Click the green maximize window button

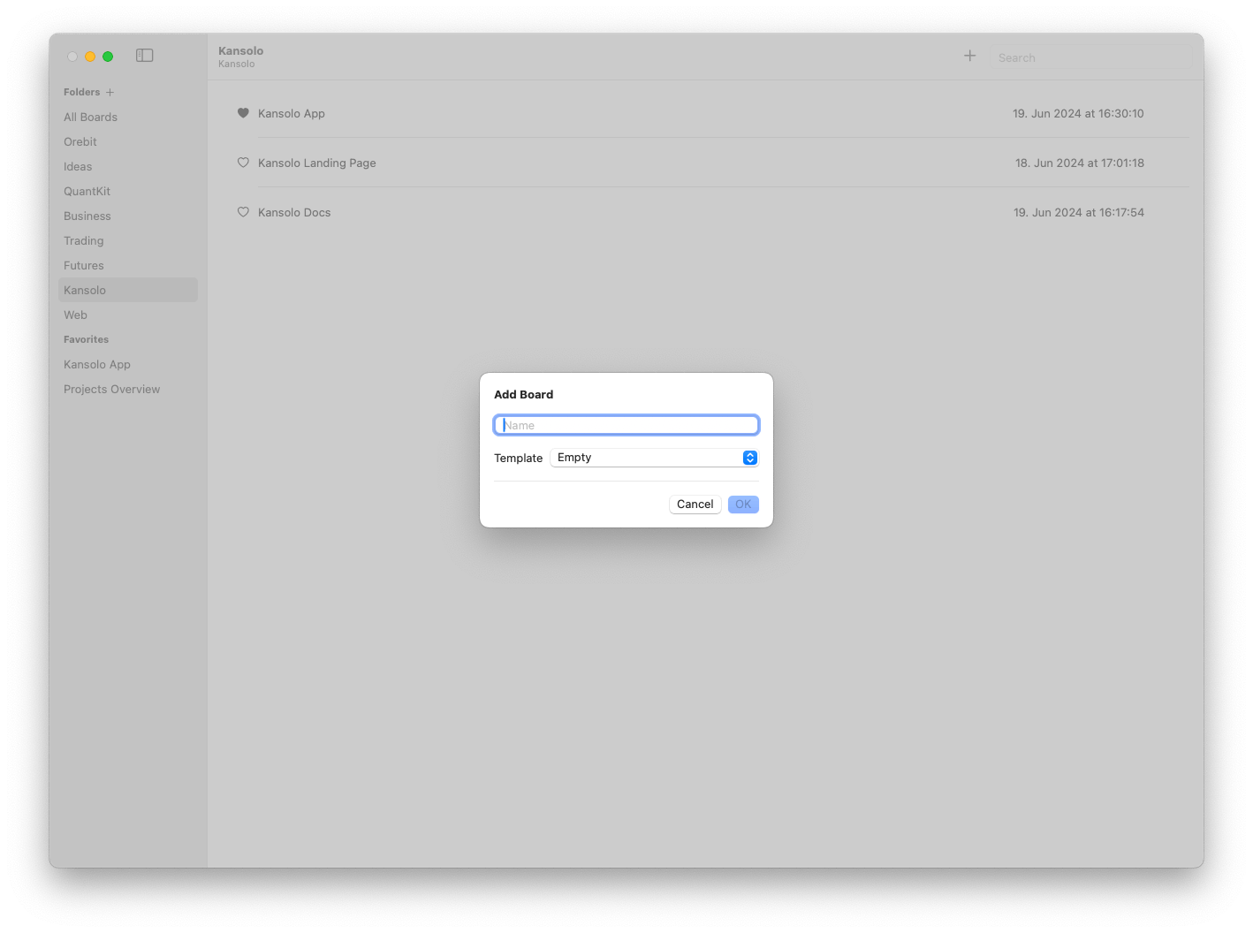click(x=108, y=57)
